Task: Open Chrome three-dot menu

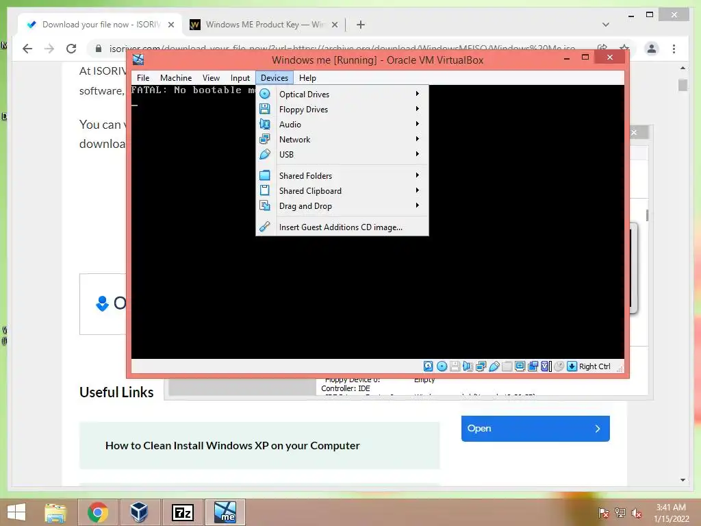Action: click(674, 49)
